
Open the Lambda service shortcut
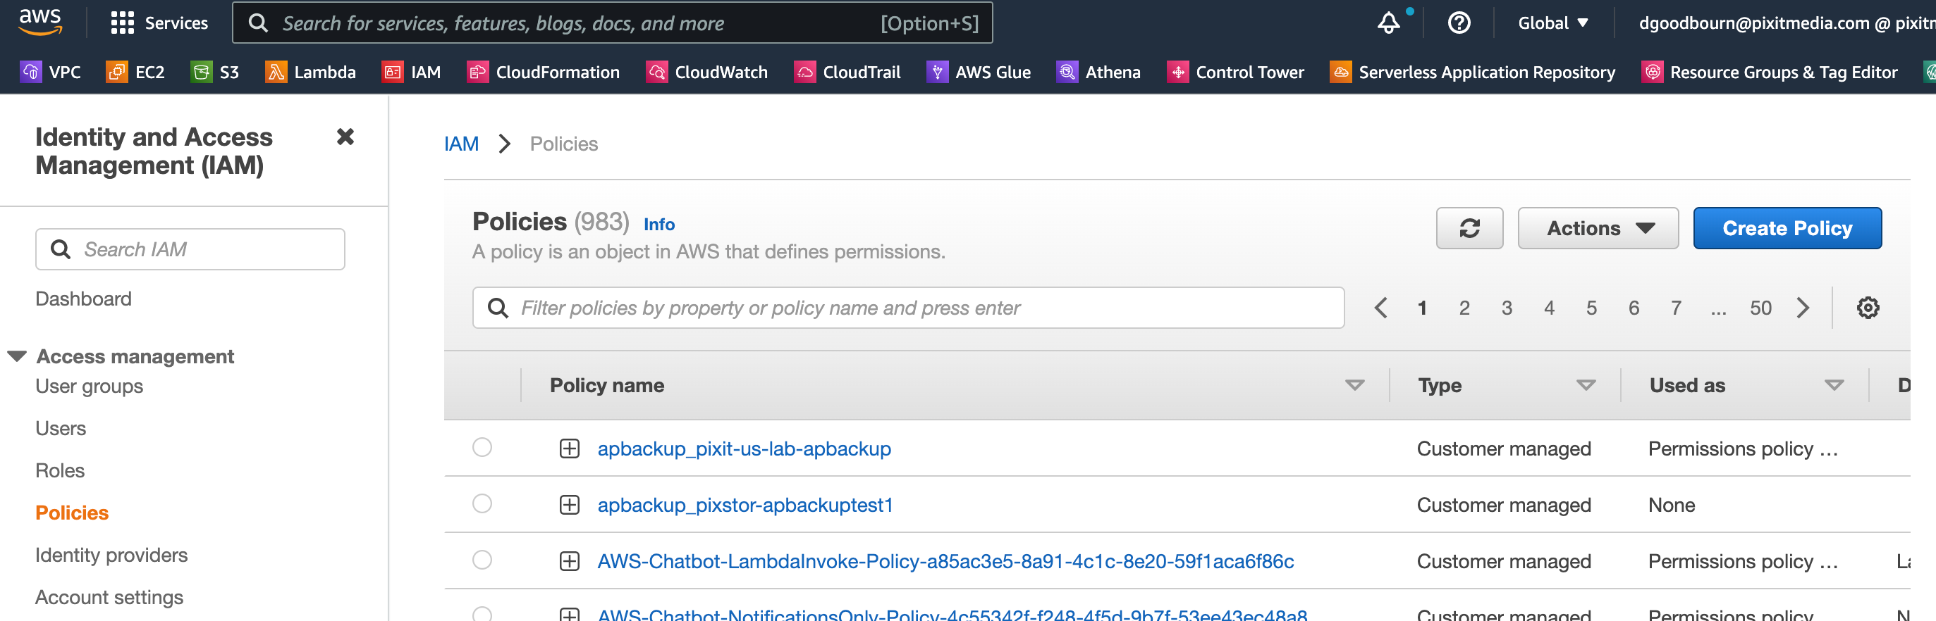(x=310, y=72)
